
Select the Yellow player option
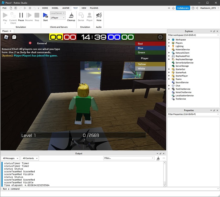coord(150,64)
